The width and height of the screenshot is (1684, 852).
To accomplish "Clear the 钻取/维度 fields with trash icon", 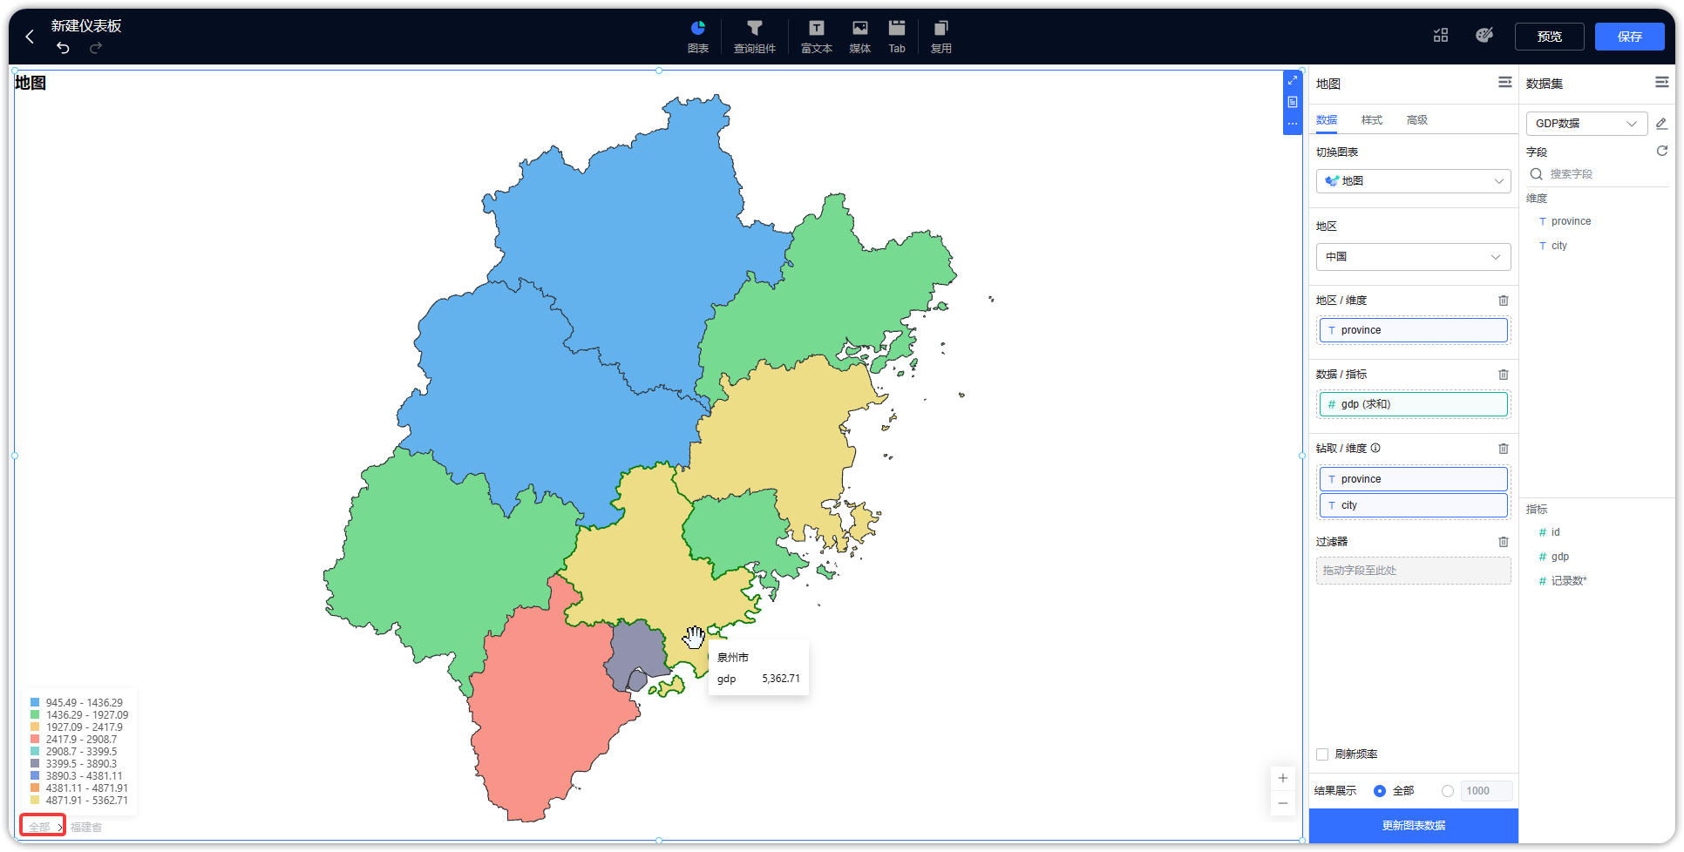I will point(1504,449).
